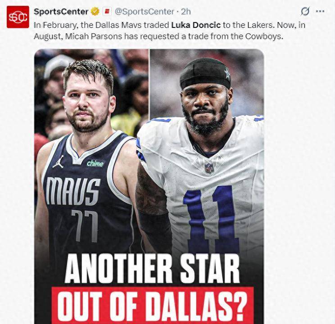Click the ANOTHER STAR headline text

click(x=152, y=269)
